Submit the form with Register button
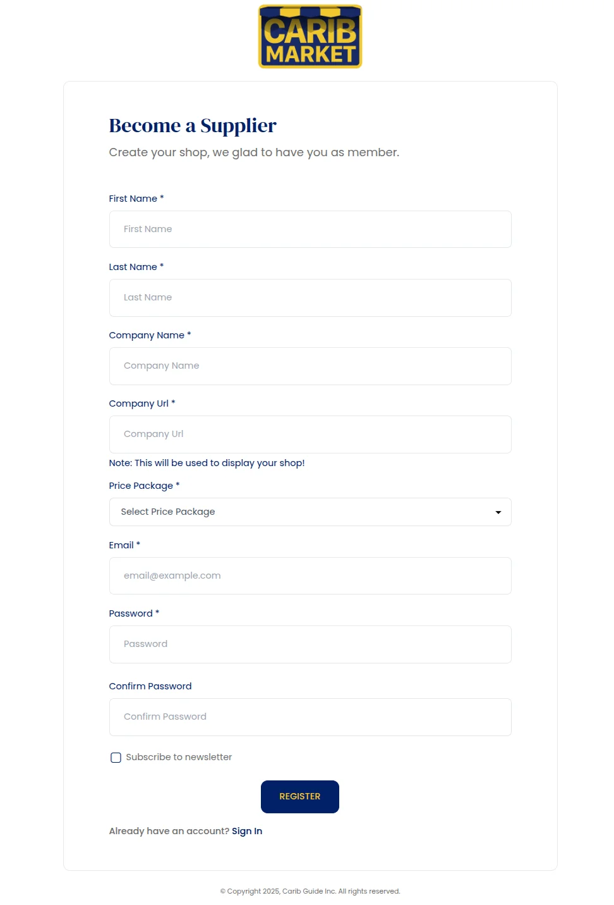 pyautogui.click(x=300, y=797)
